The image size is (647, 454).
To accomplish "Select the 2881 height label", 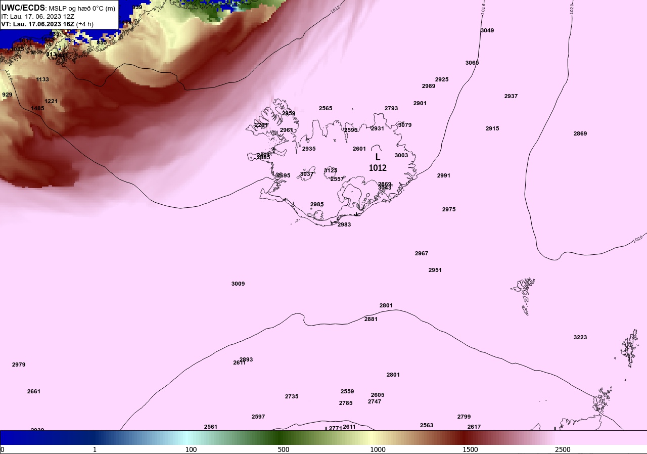I will pyautogui.click(x=371, y=319).
